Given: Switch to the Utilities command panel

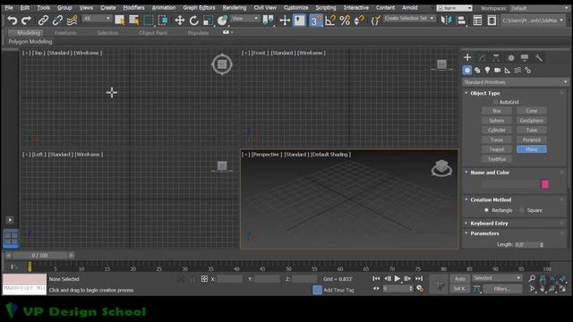Looking at the screenshot, I should [539, 57].
